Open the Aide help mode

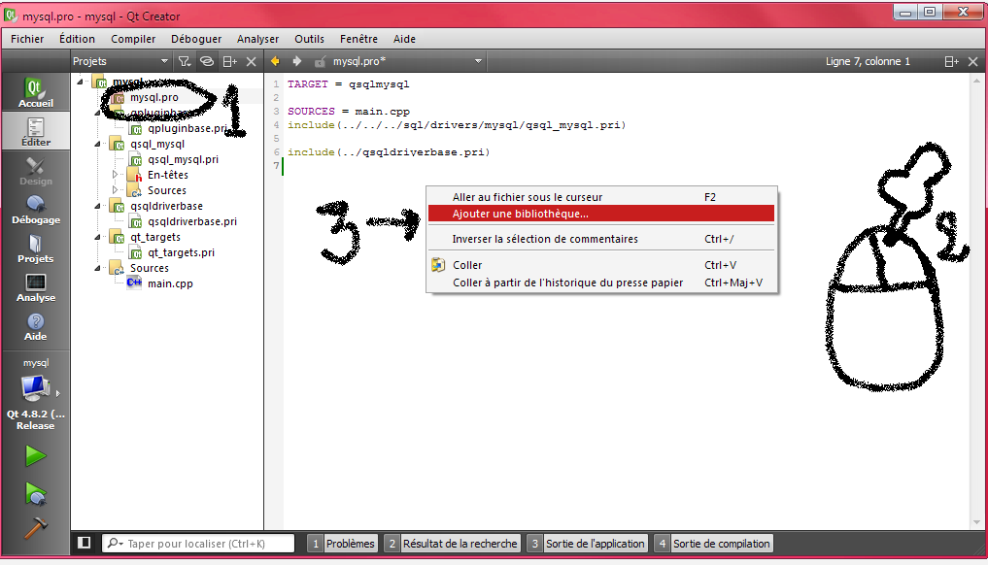click(x=35, y=326)
